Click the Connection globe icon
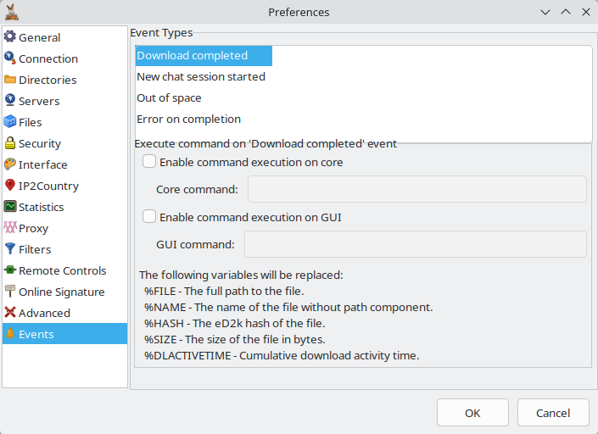The image size is (598, 434). coord(10,58)
